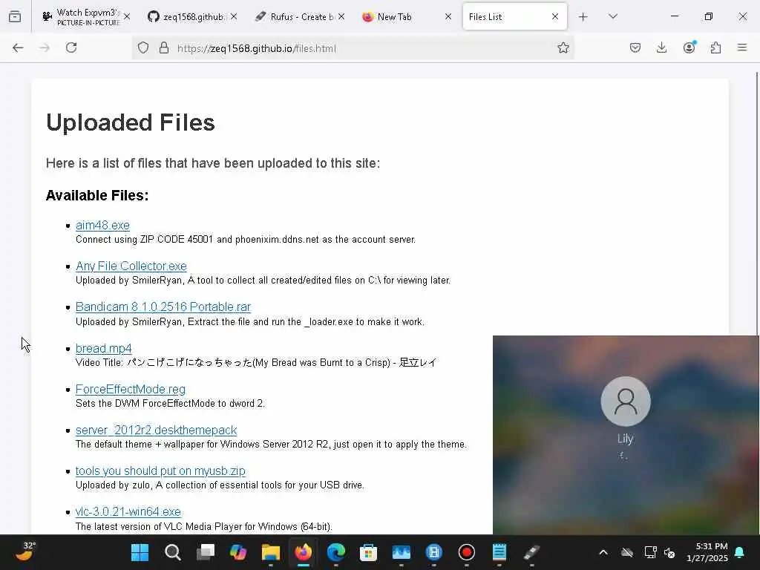Viewport: 760px width, 570px height.
Task: Close the Files List tab
Action: (555, 16)
